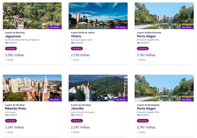Click Voo direto badge on Vitória card
This screenshot has width=197, height=138.
point(121,27)
